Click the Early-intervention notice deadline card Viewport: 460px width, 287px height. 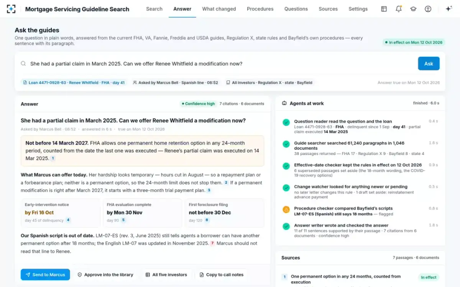(x=61, y=213)
